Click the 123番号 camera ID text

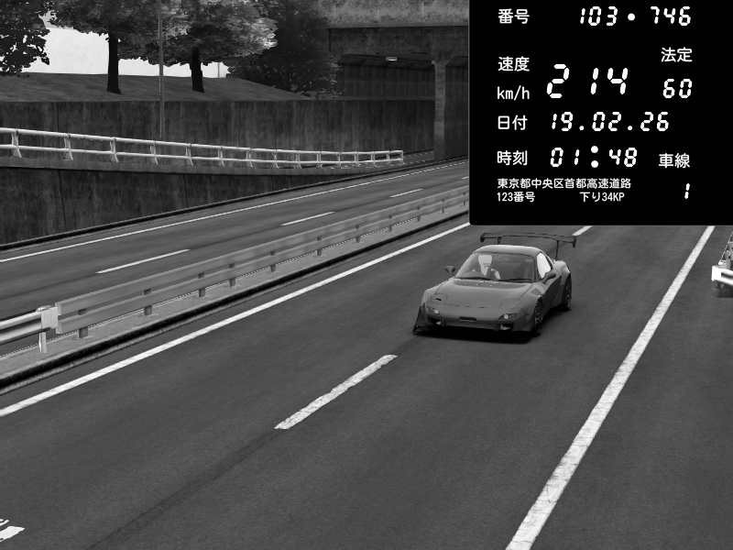tap(516, 197)
